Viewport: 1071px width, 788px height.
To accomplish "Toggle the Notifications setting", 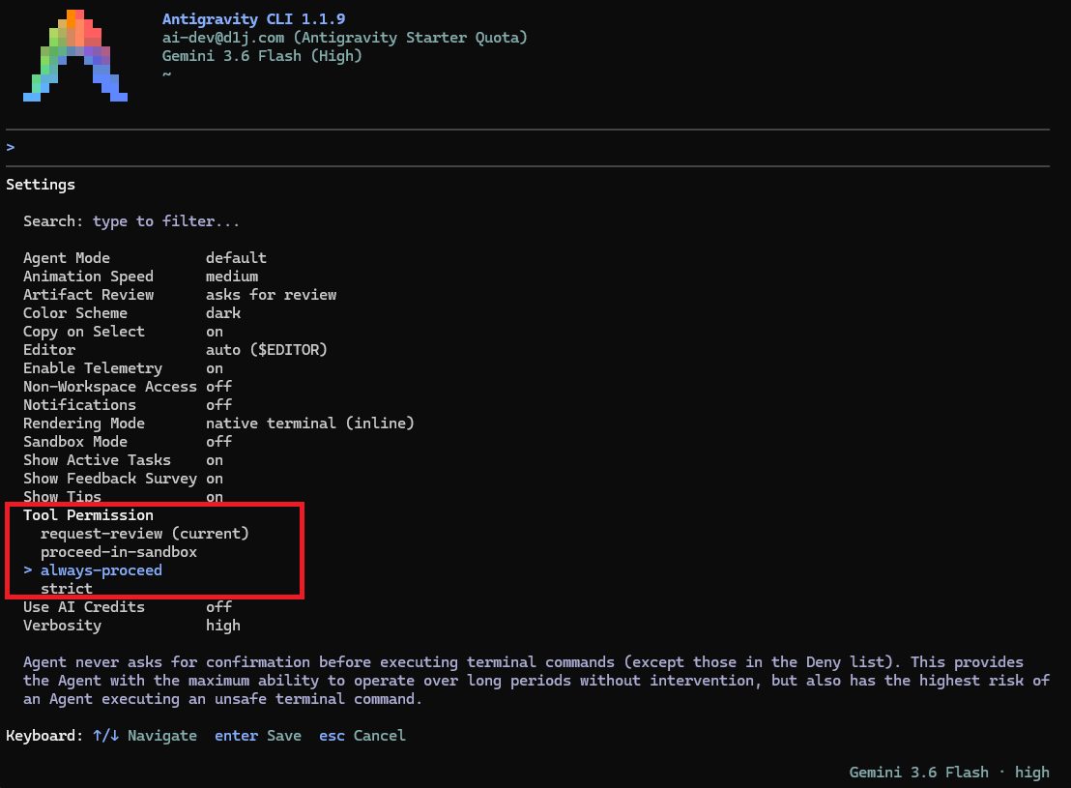I will (x=128, y=405).
